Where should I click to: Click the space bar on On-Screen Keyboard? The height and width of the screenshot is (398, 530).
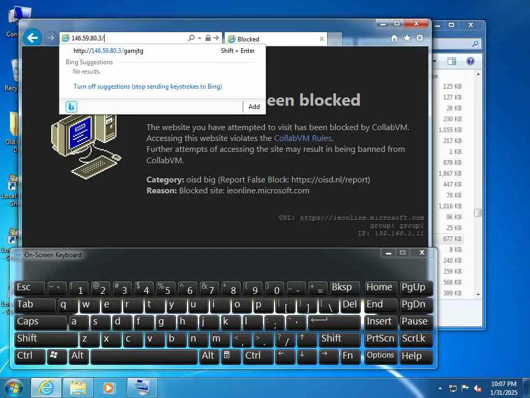tap(144, 357)
